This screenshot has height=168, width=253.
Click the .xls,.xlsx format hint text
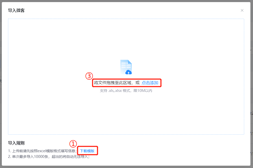click(x=115, y=91)
